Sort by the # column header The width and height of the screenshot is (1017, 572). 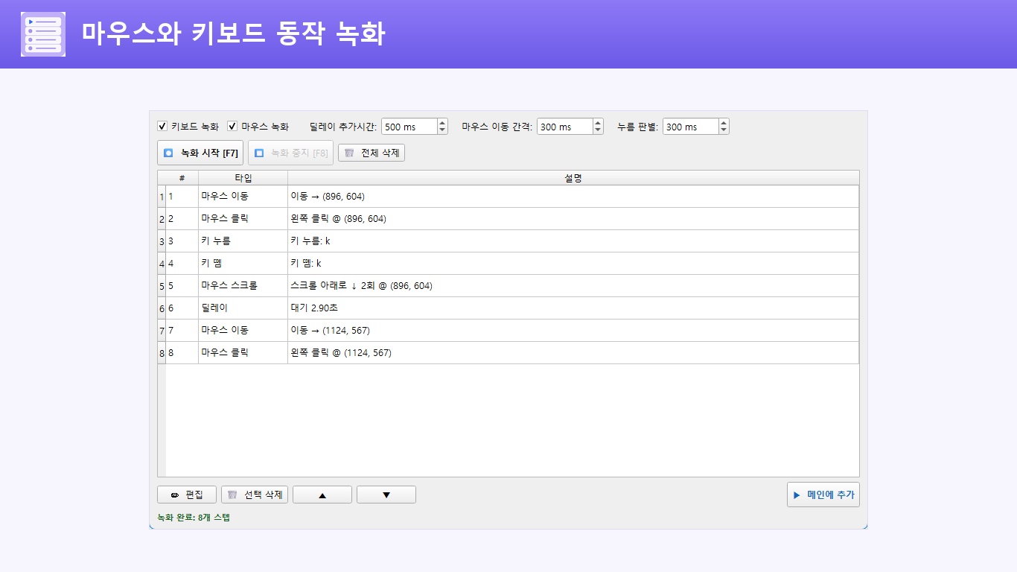pyautogui.click(x=182, y=178)
